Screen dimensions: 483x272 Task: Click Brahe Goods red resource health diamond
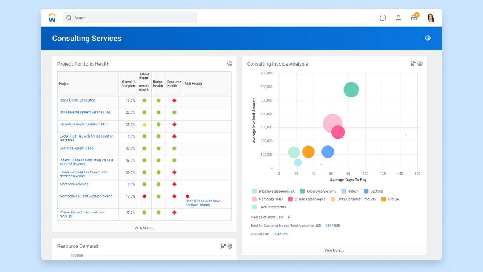(174, 100)
